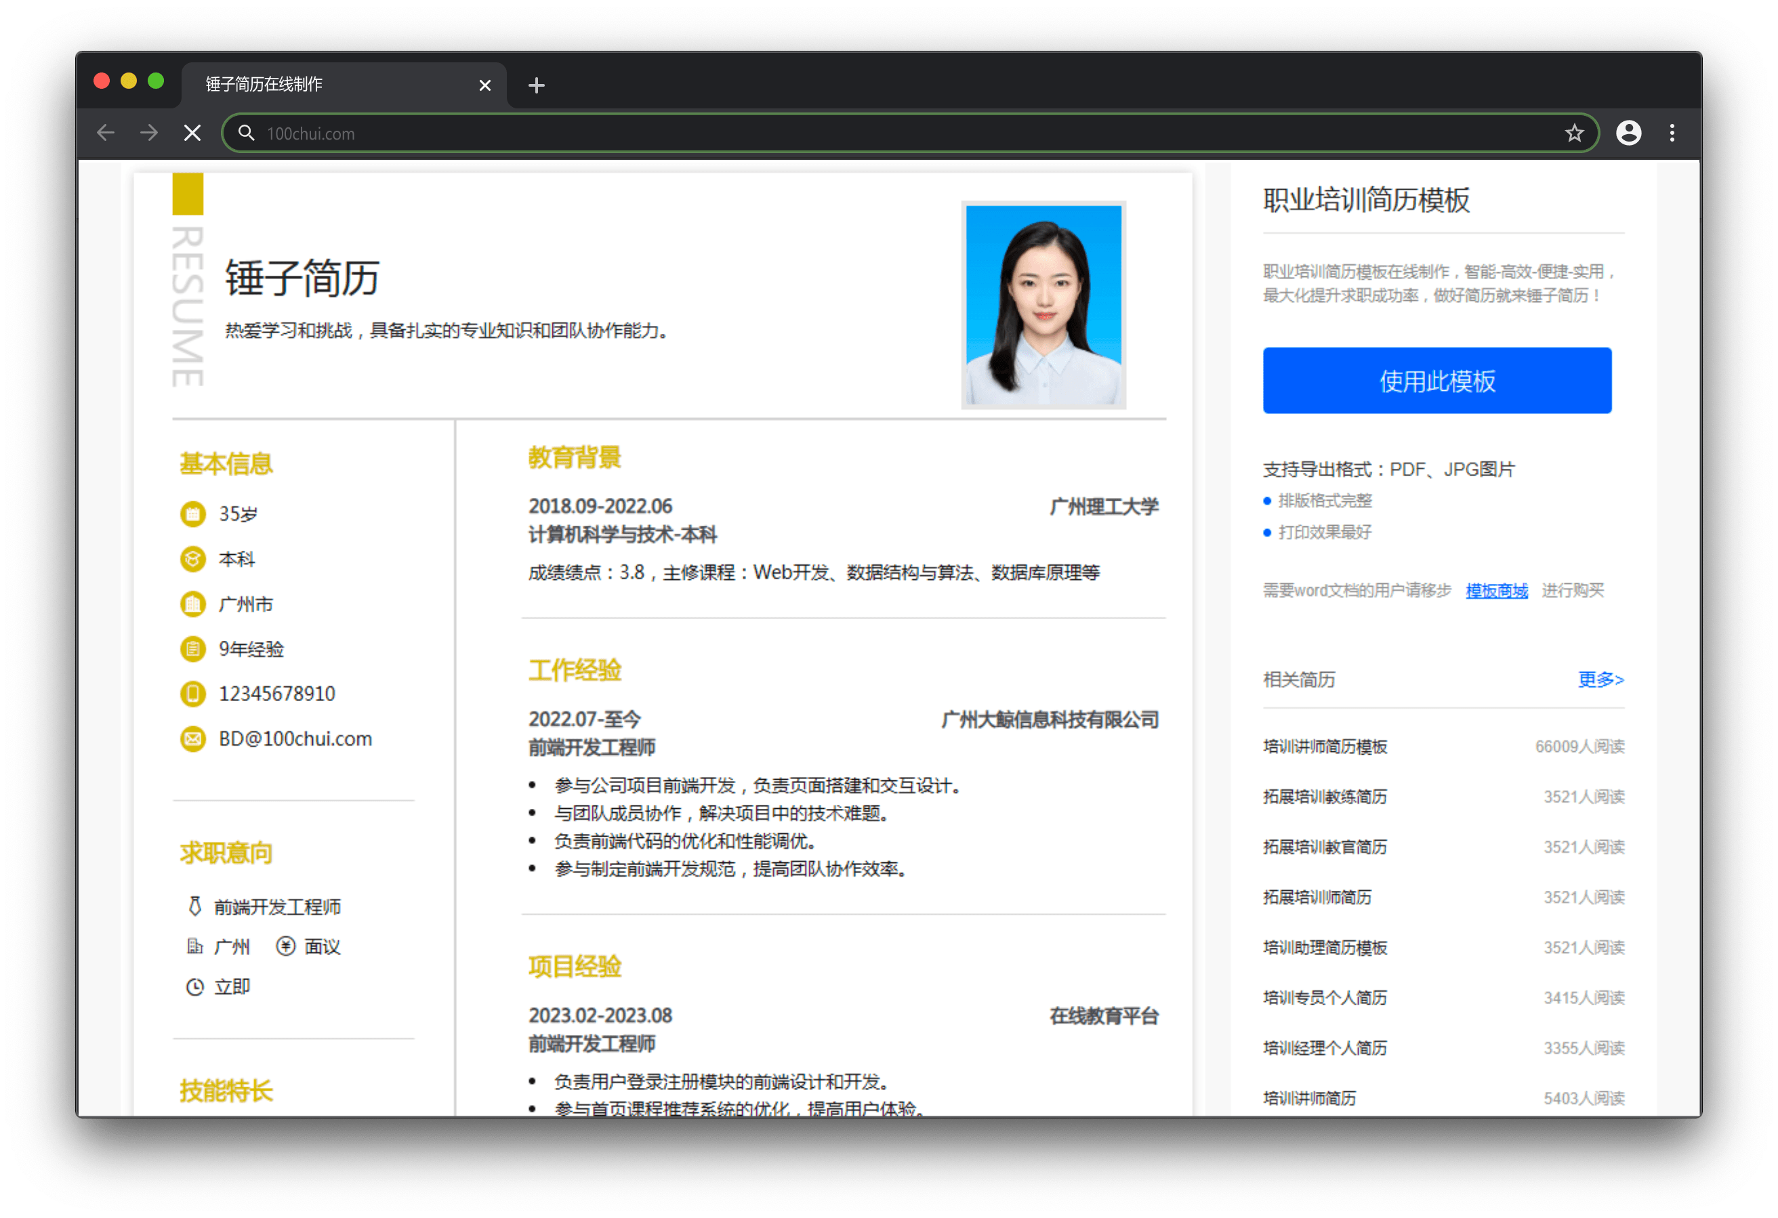
Task: Click the 2023.02-2023.08 date range
Action: pos(600,1016)
